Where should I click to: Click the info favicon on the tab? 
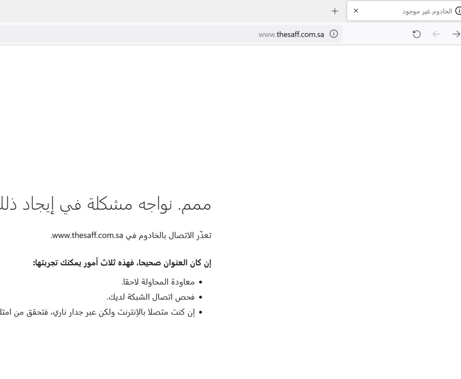[458, 11]
